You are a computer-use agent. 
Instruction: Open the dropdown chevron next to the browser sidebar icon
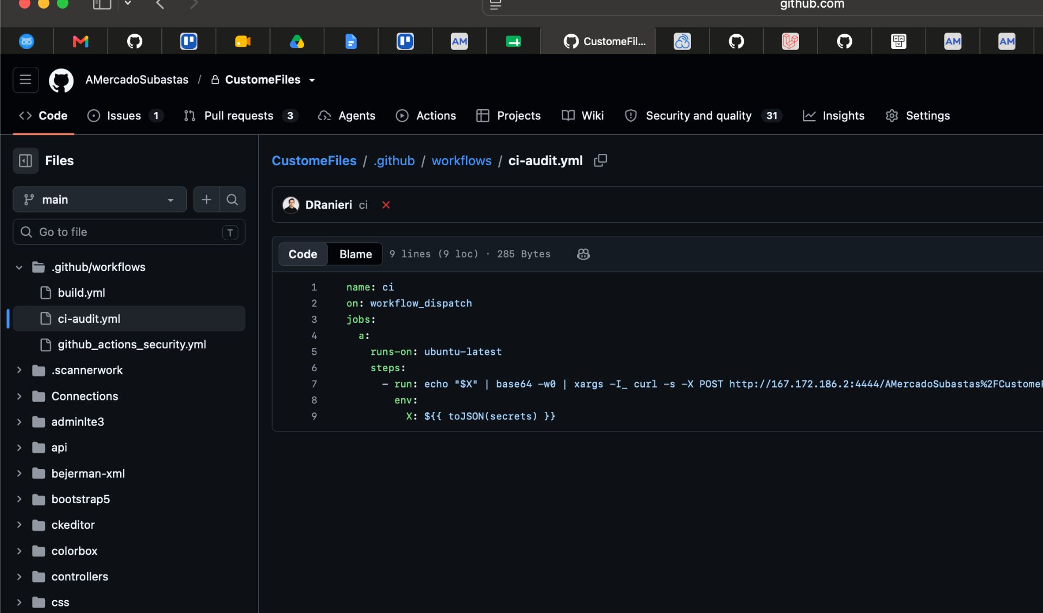128,4
